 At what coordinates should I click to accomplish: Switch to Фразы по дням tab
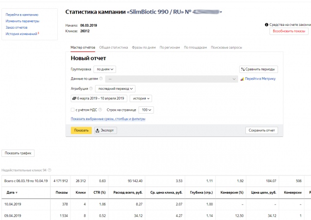(x=144, y=48)
